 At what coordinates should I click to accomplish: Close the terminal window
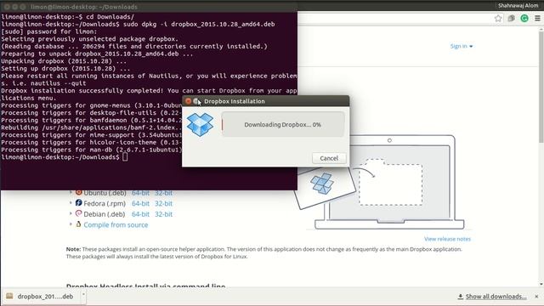point(7,7)
